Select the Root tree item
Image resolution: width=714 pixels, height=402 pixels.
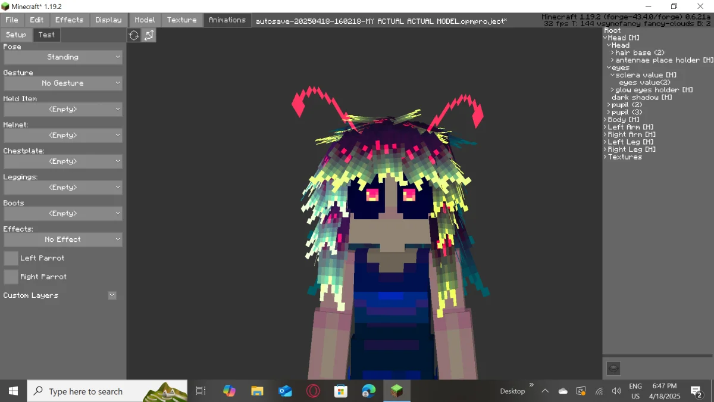(612, 30)
